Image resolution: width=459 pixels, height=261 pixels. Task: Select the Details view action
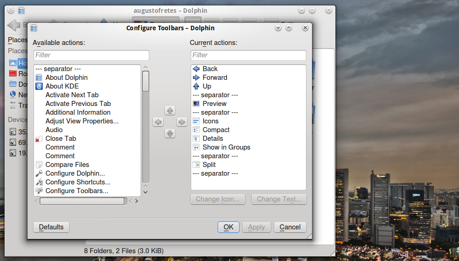248,139
